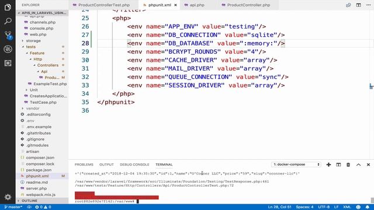Viewport: 374px width, 210px height.
Task: Open console.php in explorer
Action: coord(41,29)
